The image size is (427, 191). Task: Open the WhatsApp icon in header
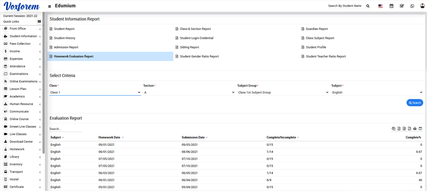pos(412,6)
